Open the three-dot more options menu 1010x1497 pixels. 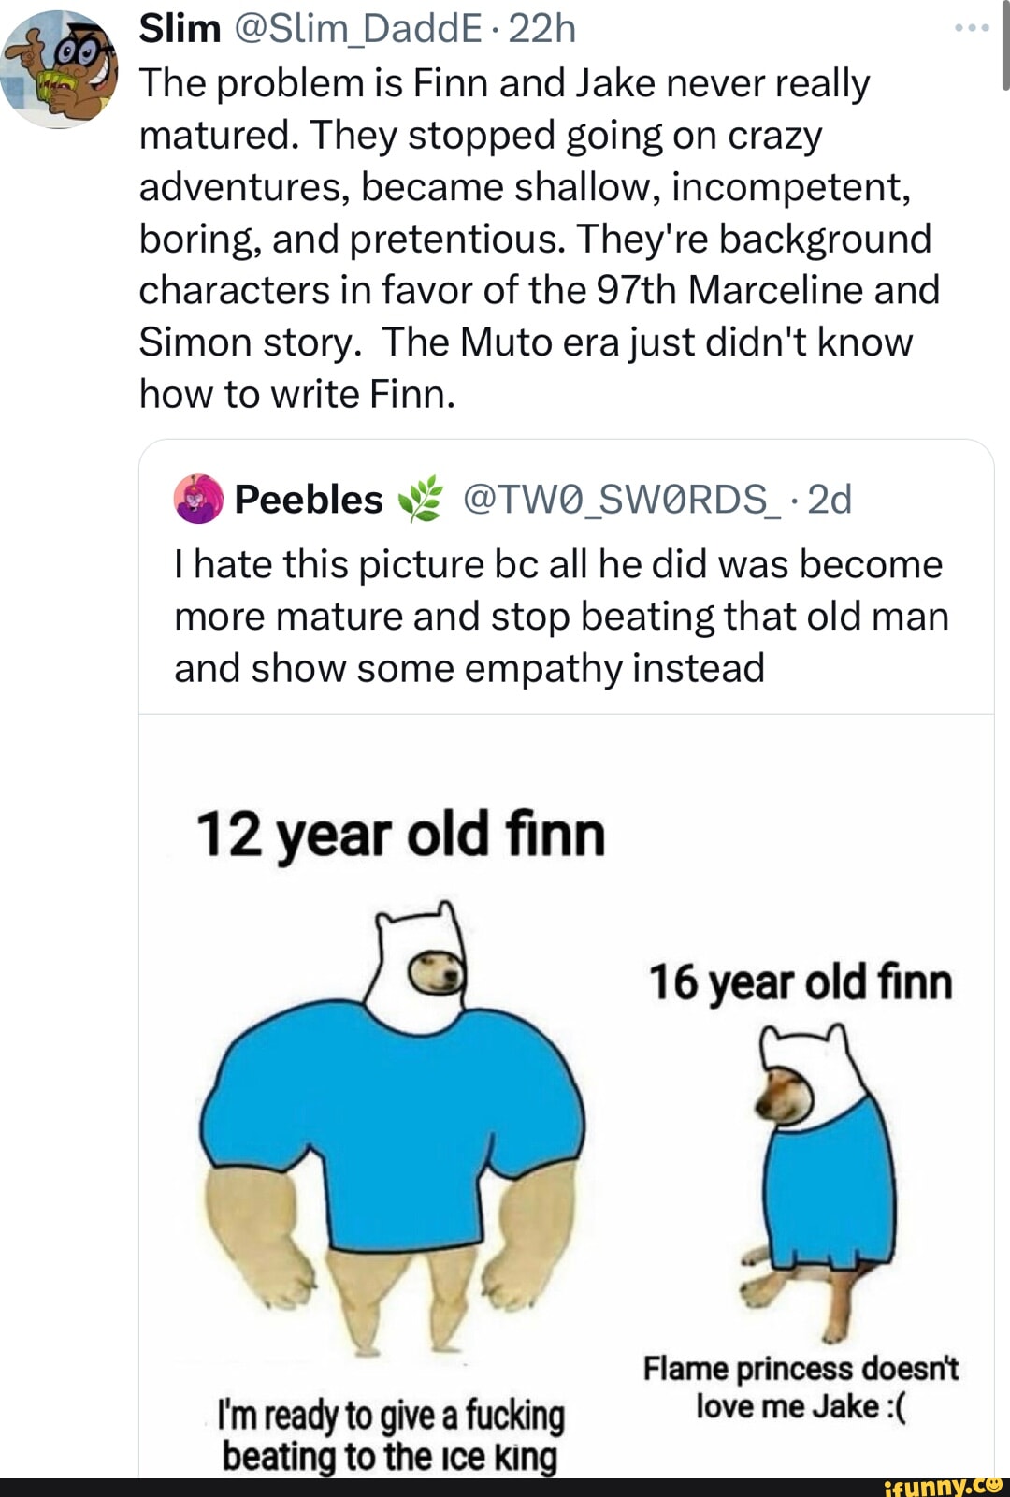972,29
